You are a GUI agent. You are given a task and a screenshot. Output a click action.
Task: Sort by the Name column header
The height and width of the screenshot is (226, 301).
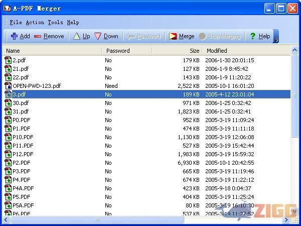[x=52, y=51]
